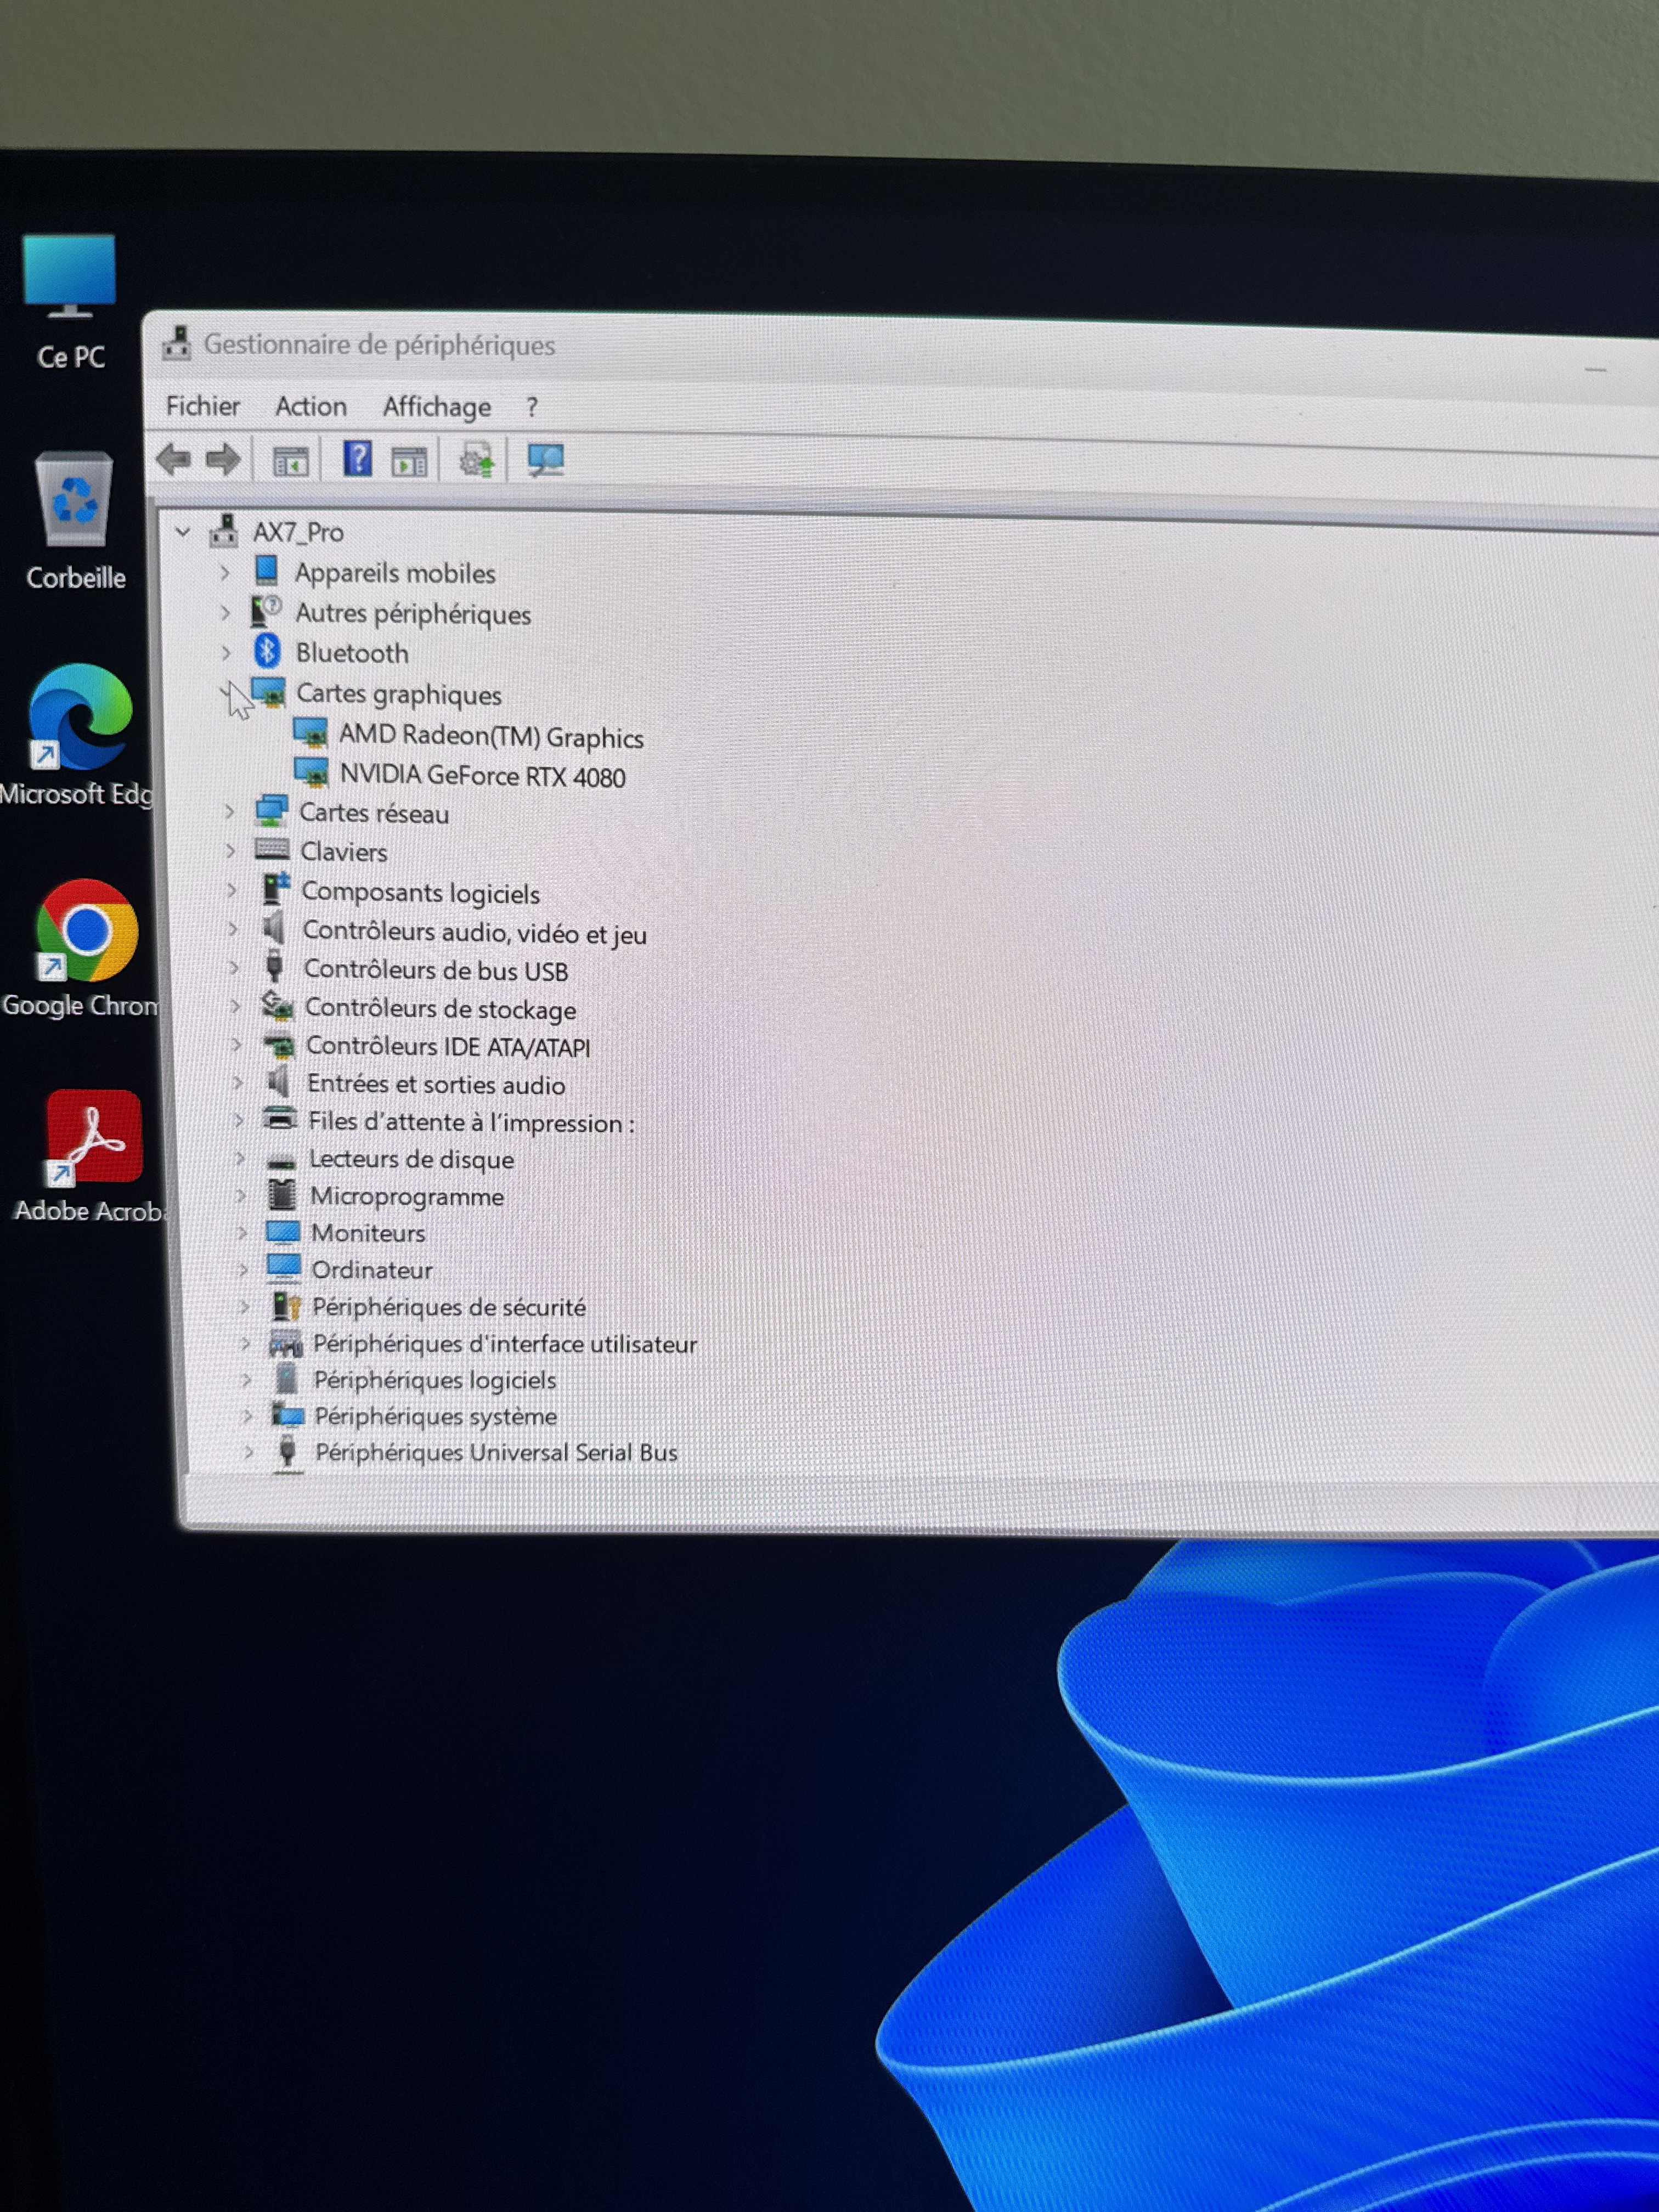
Task: Collapse the AX7_Pro root node
Action: [183, 532]
